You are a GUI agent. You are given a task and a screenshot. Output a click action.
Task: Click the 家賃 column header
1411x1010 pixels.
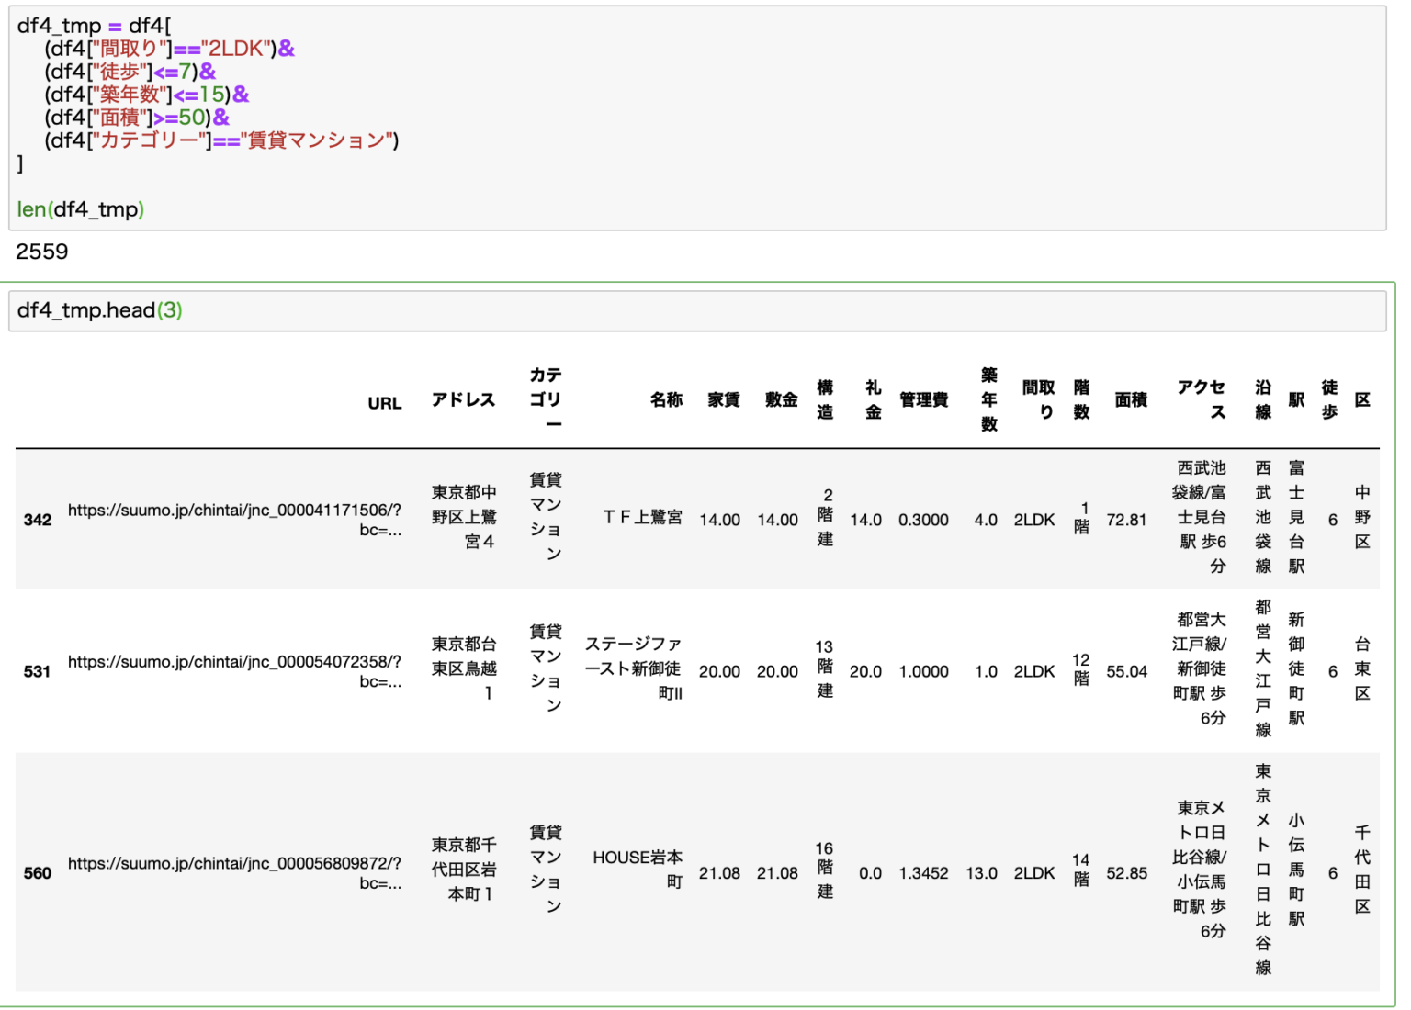point(723,399)
